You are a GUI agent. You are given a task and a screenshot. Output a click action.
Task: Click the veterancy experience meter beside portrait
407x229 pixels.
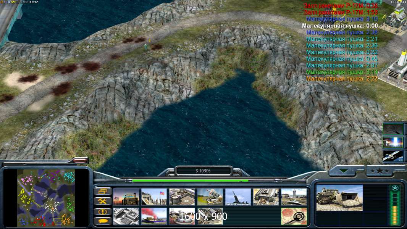(x=395, y=205)
